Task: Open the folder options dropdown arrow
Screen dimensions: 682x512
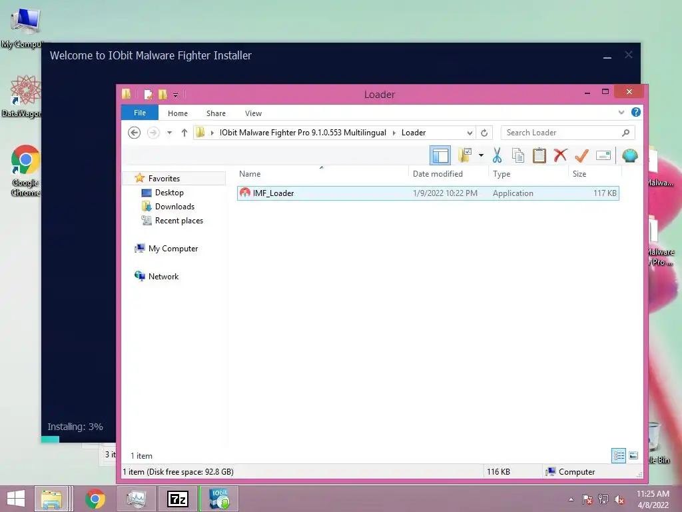Action: (x=481, y=155)
